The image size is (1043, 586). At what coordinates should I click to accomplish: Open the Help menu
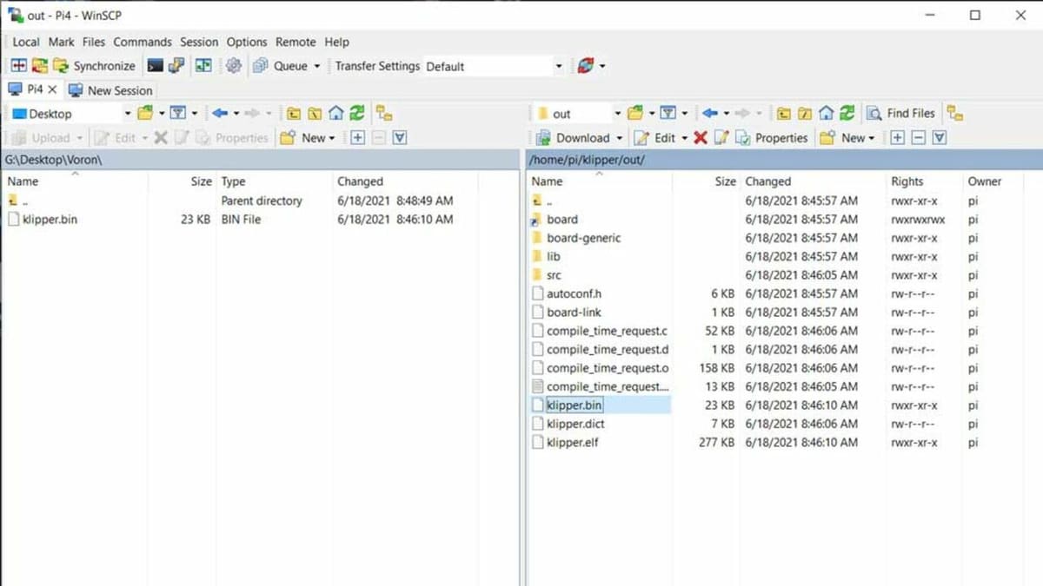(x=336, y=42)
